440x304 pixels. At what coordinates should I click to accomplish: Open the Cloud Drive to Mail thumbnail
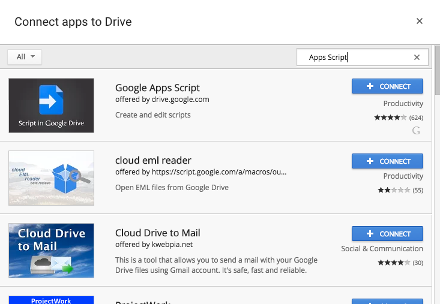point(52,251)
